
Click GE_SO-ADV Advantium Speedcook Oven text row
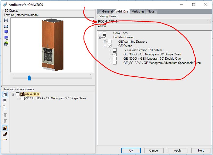tap(162, 63)
